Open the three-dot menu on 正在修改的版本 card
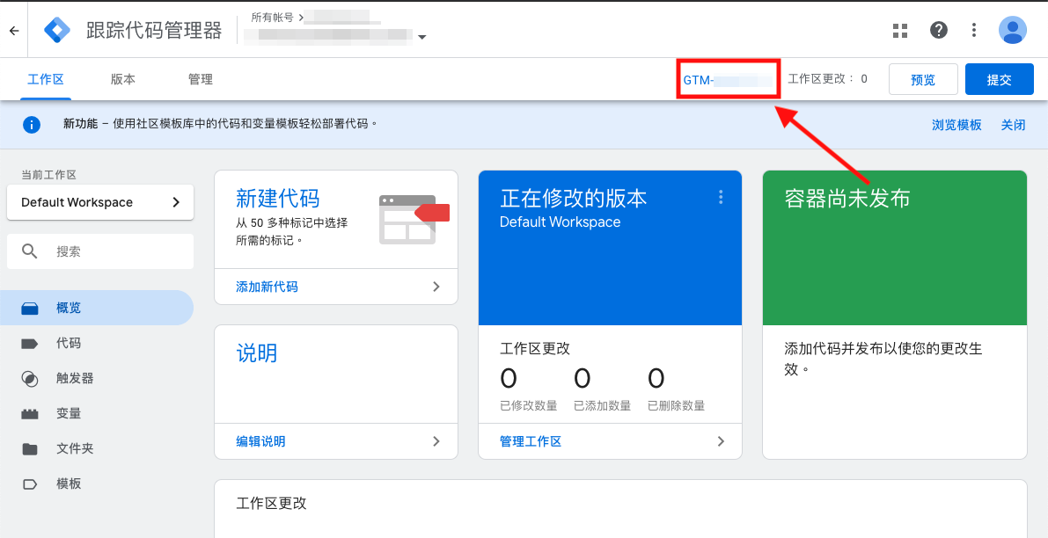Viewport: 1048px width, 538px height. [x=721, y=197]
